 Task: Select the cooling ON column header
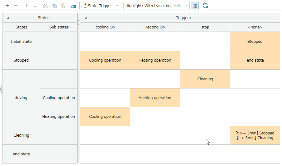point(105,27)
